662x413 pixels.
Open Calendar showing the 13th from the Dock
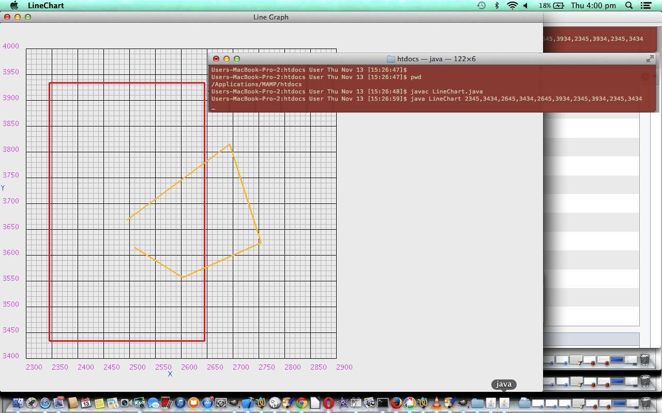point(85,402)
